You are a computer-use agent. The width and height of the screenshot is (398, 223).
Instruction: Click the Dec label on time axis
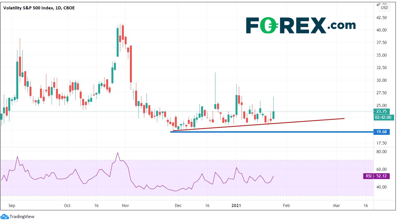(178, 206)
